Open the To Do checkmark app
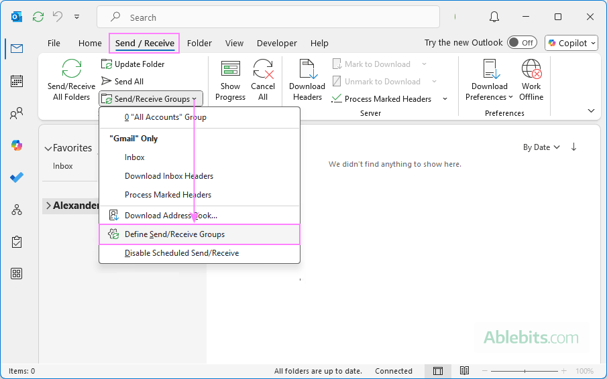 point(17,177)
